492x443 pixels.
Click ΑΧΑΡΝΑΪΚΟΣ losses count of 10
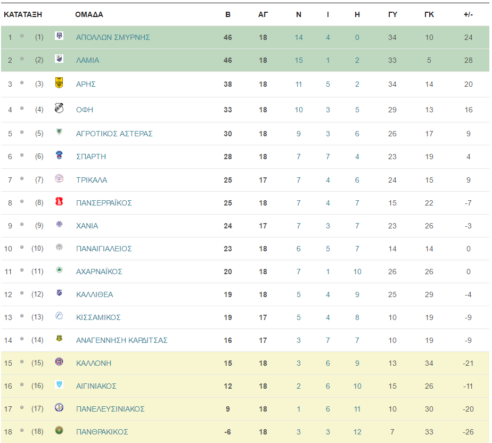click(357, 272)
